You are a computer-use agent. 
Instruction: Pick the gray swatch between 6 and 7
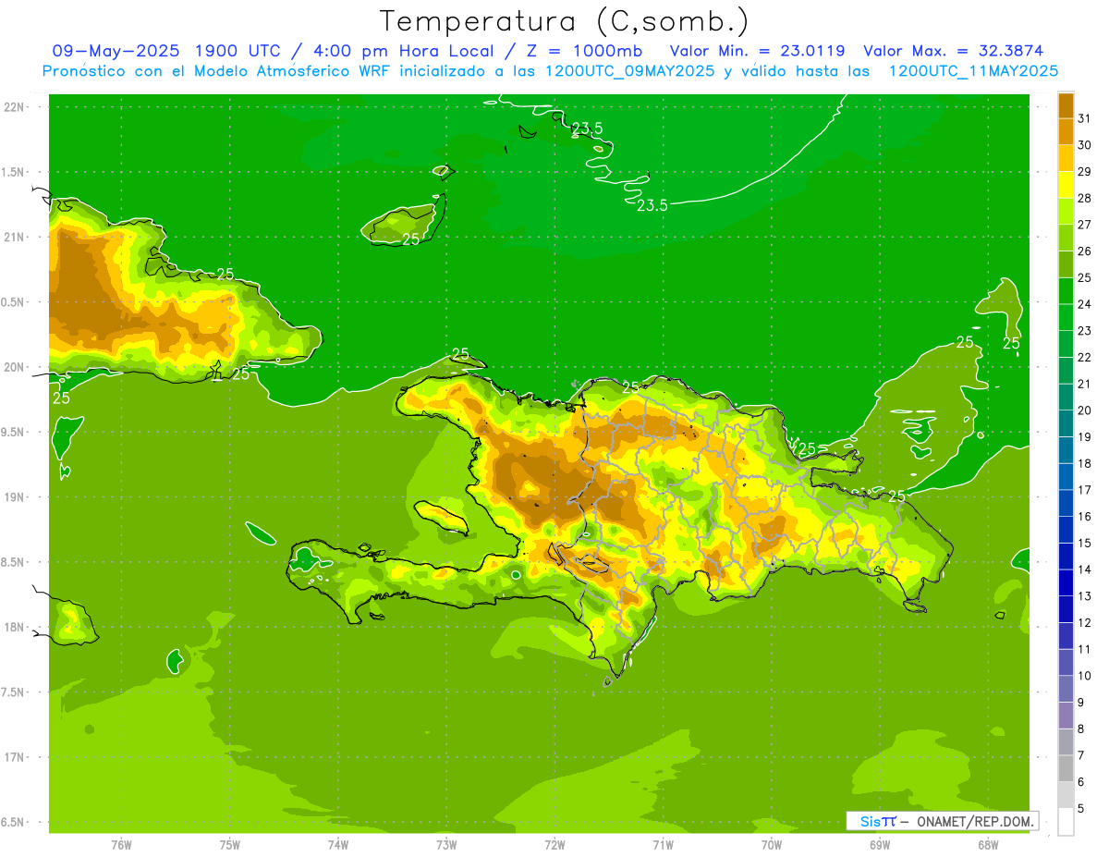pos(1066,768)
